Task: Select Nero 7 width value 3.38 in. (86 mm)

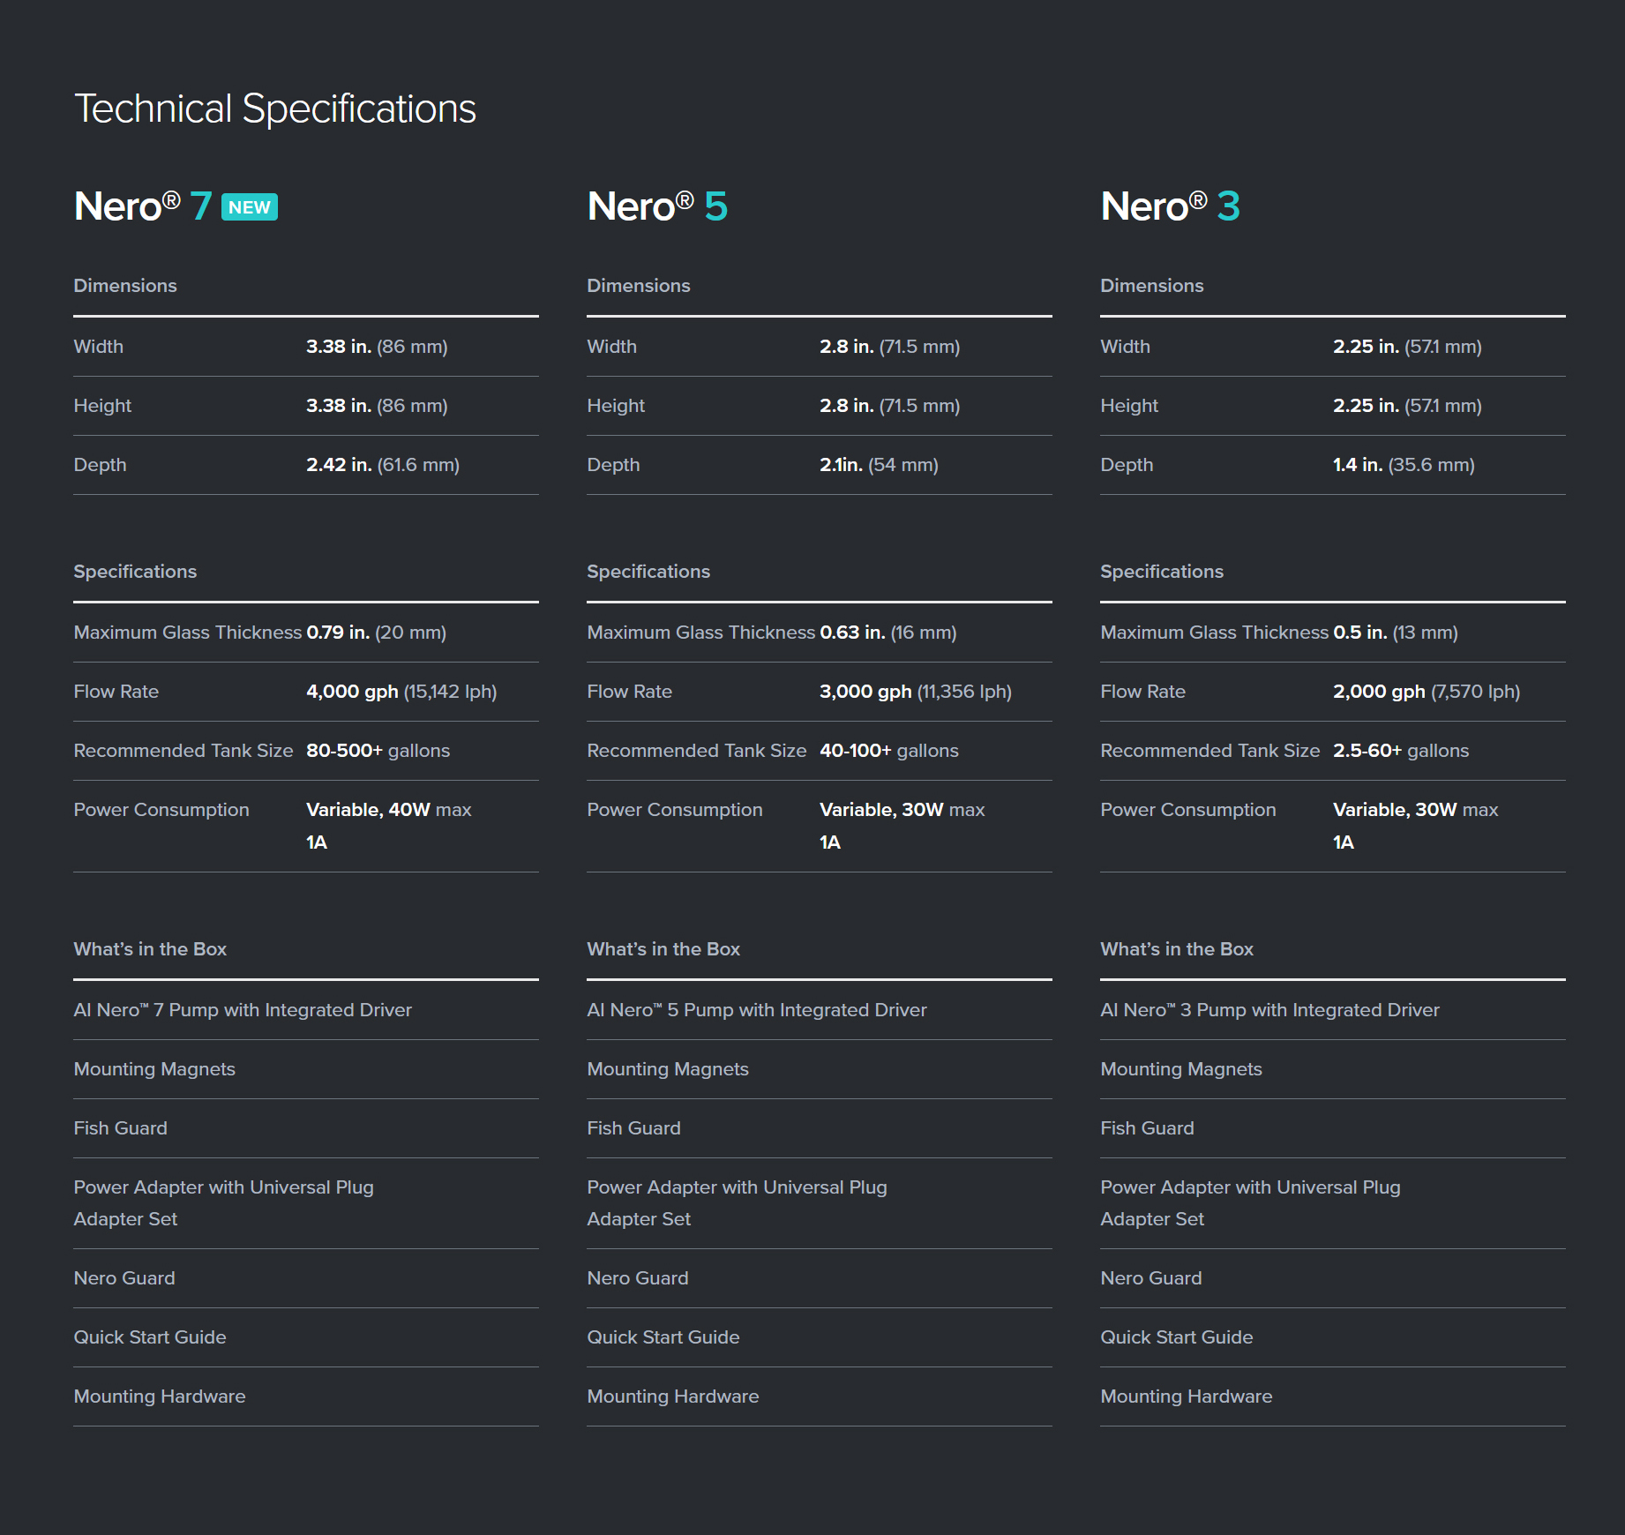Action: [x=377, y=347]
